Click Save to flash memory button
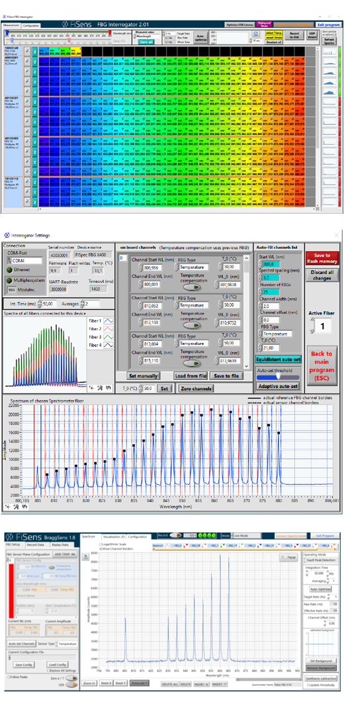This screenshot has height=721, width=344. click(322, 259)
